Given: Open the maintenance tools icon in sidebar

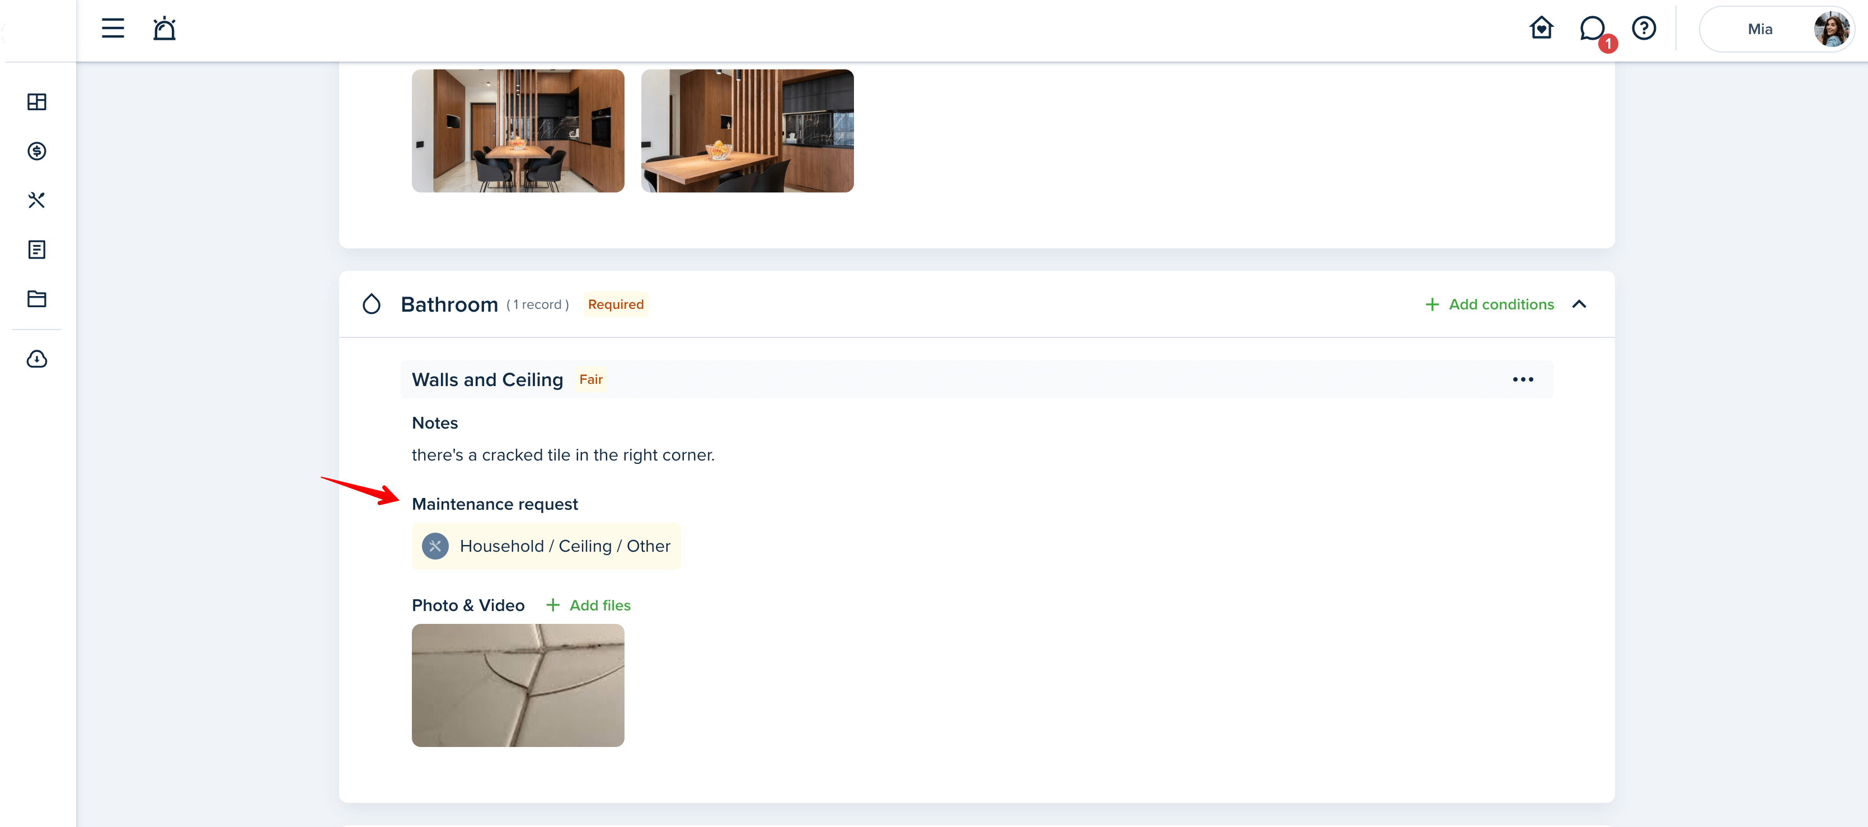Looking at the screenshot, I should tap(37, 200).
